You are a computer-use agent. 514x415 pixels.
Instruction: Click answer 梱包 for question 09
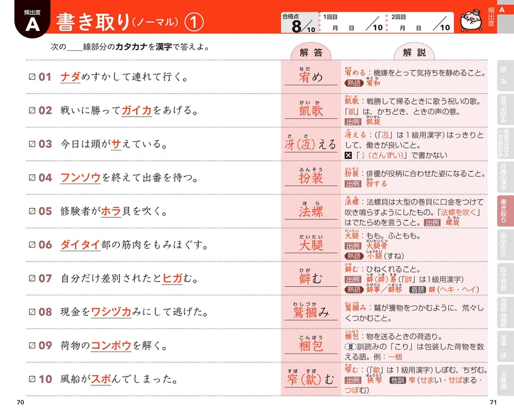(311, 346)
